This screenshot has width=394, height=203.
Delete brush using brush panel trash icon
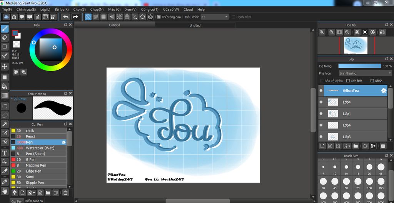click(x=65, y=193)
